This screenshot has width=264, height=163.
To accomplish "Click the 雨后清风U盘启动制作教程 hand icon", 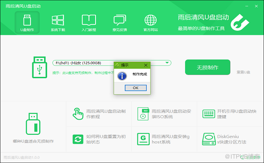I will point(78,114).
